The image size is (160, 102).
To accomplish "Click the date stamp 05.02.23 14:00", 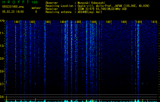I will [13, 12].
